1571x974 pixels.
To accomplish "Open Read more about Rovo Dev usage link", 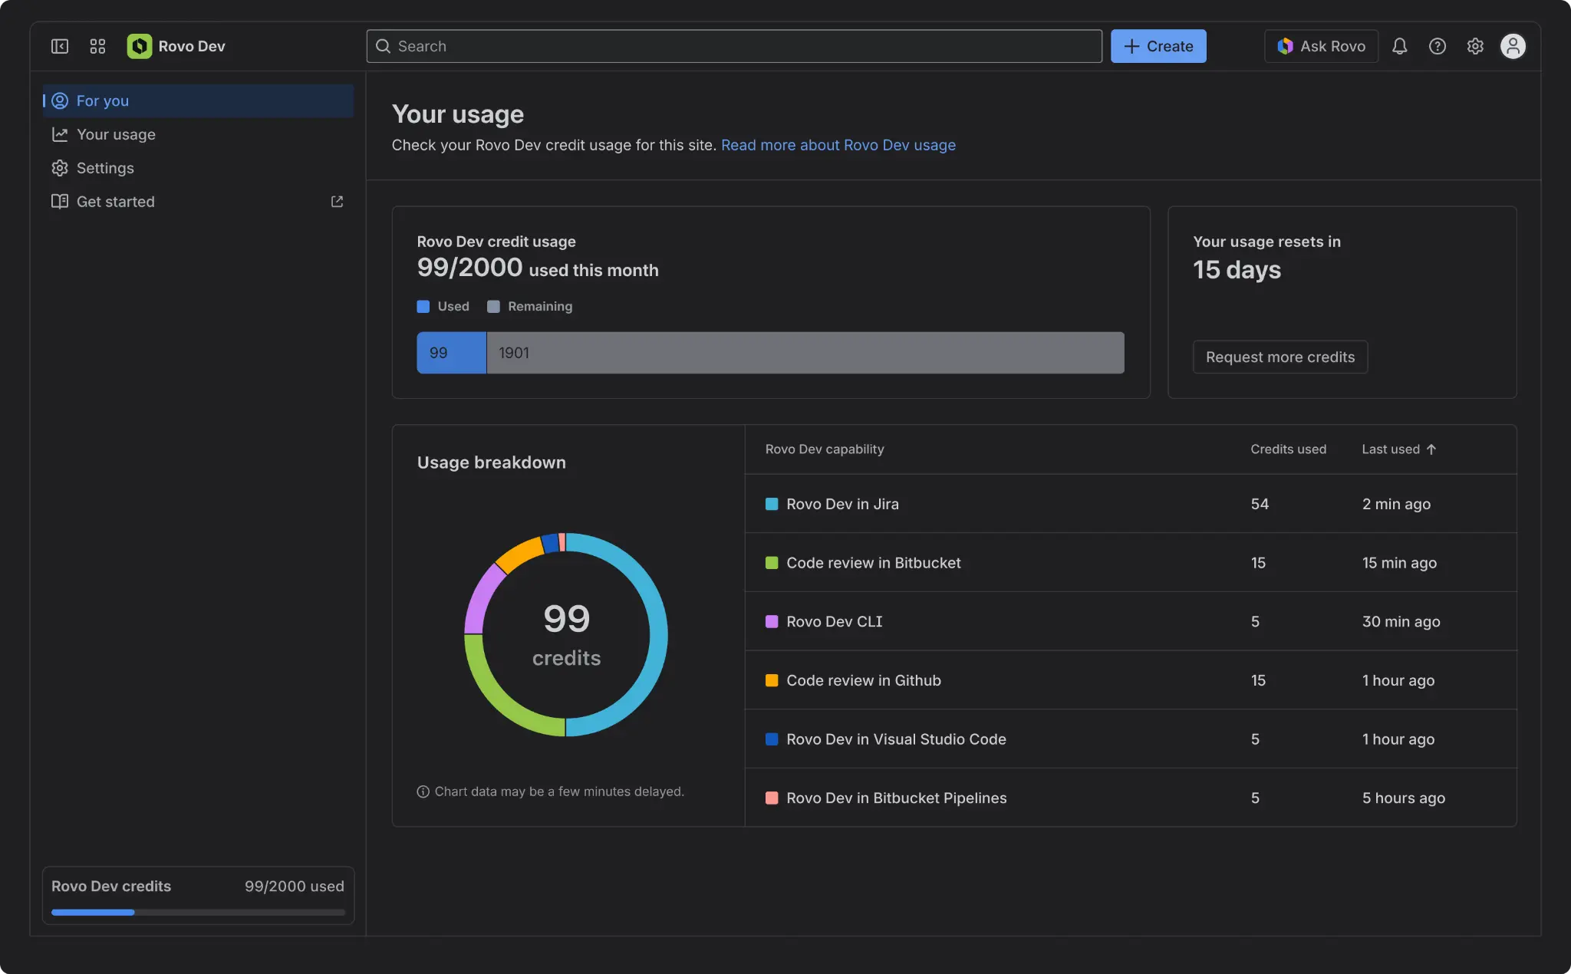I will [x=838, y=145].
